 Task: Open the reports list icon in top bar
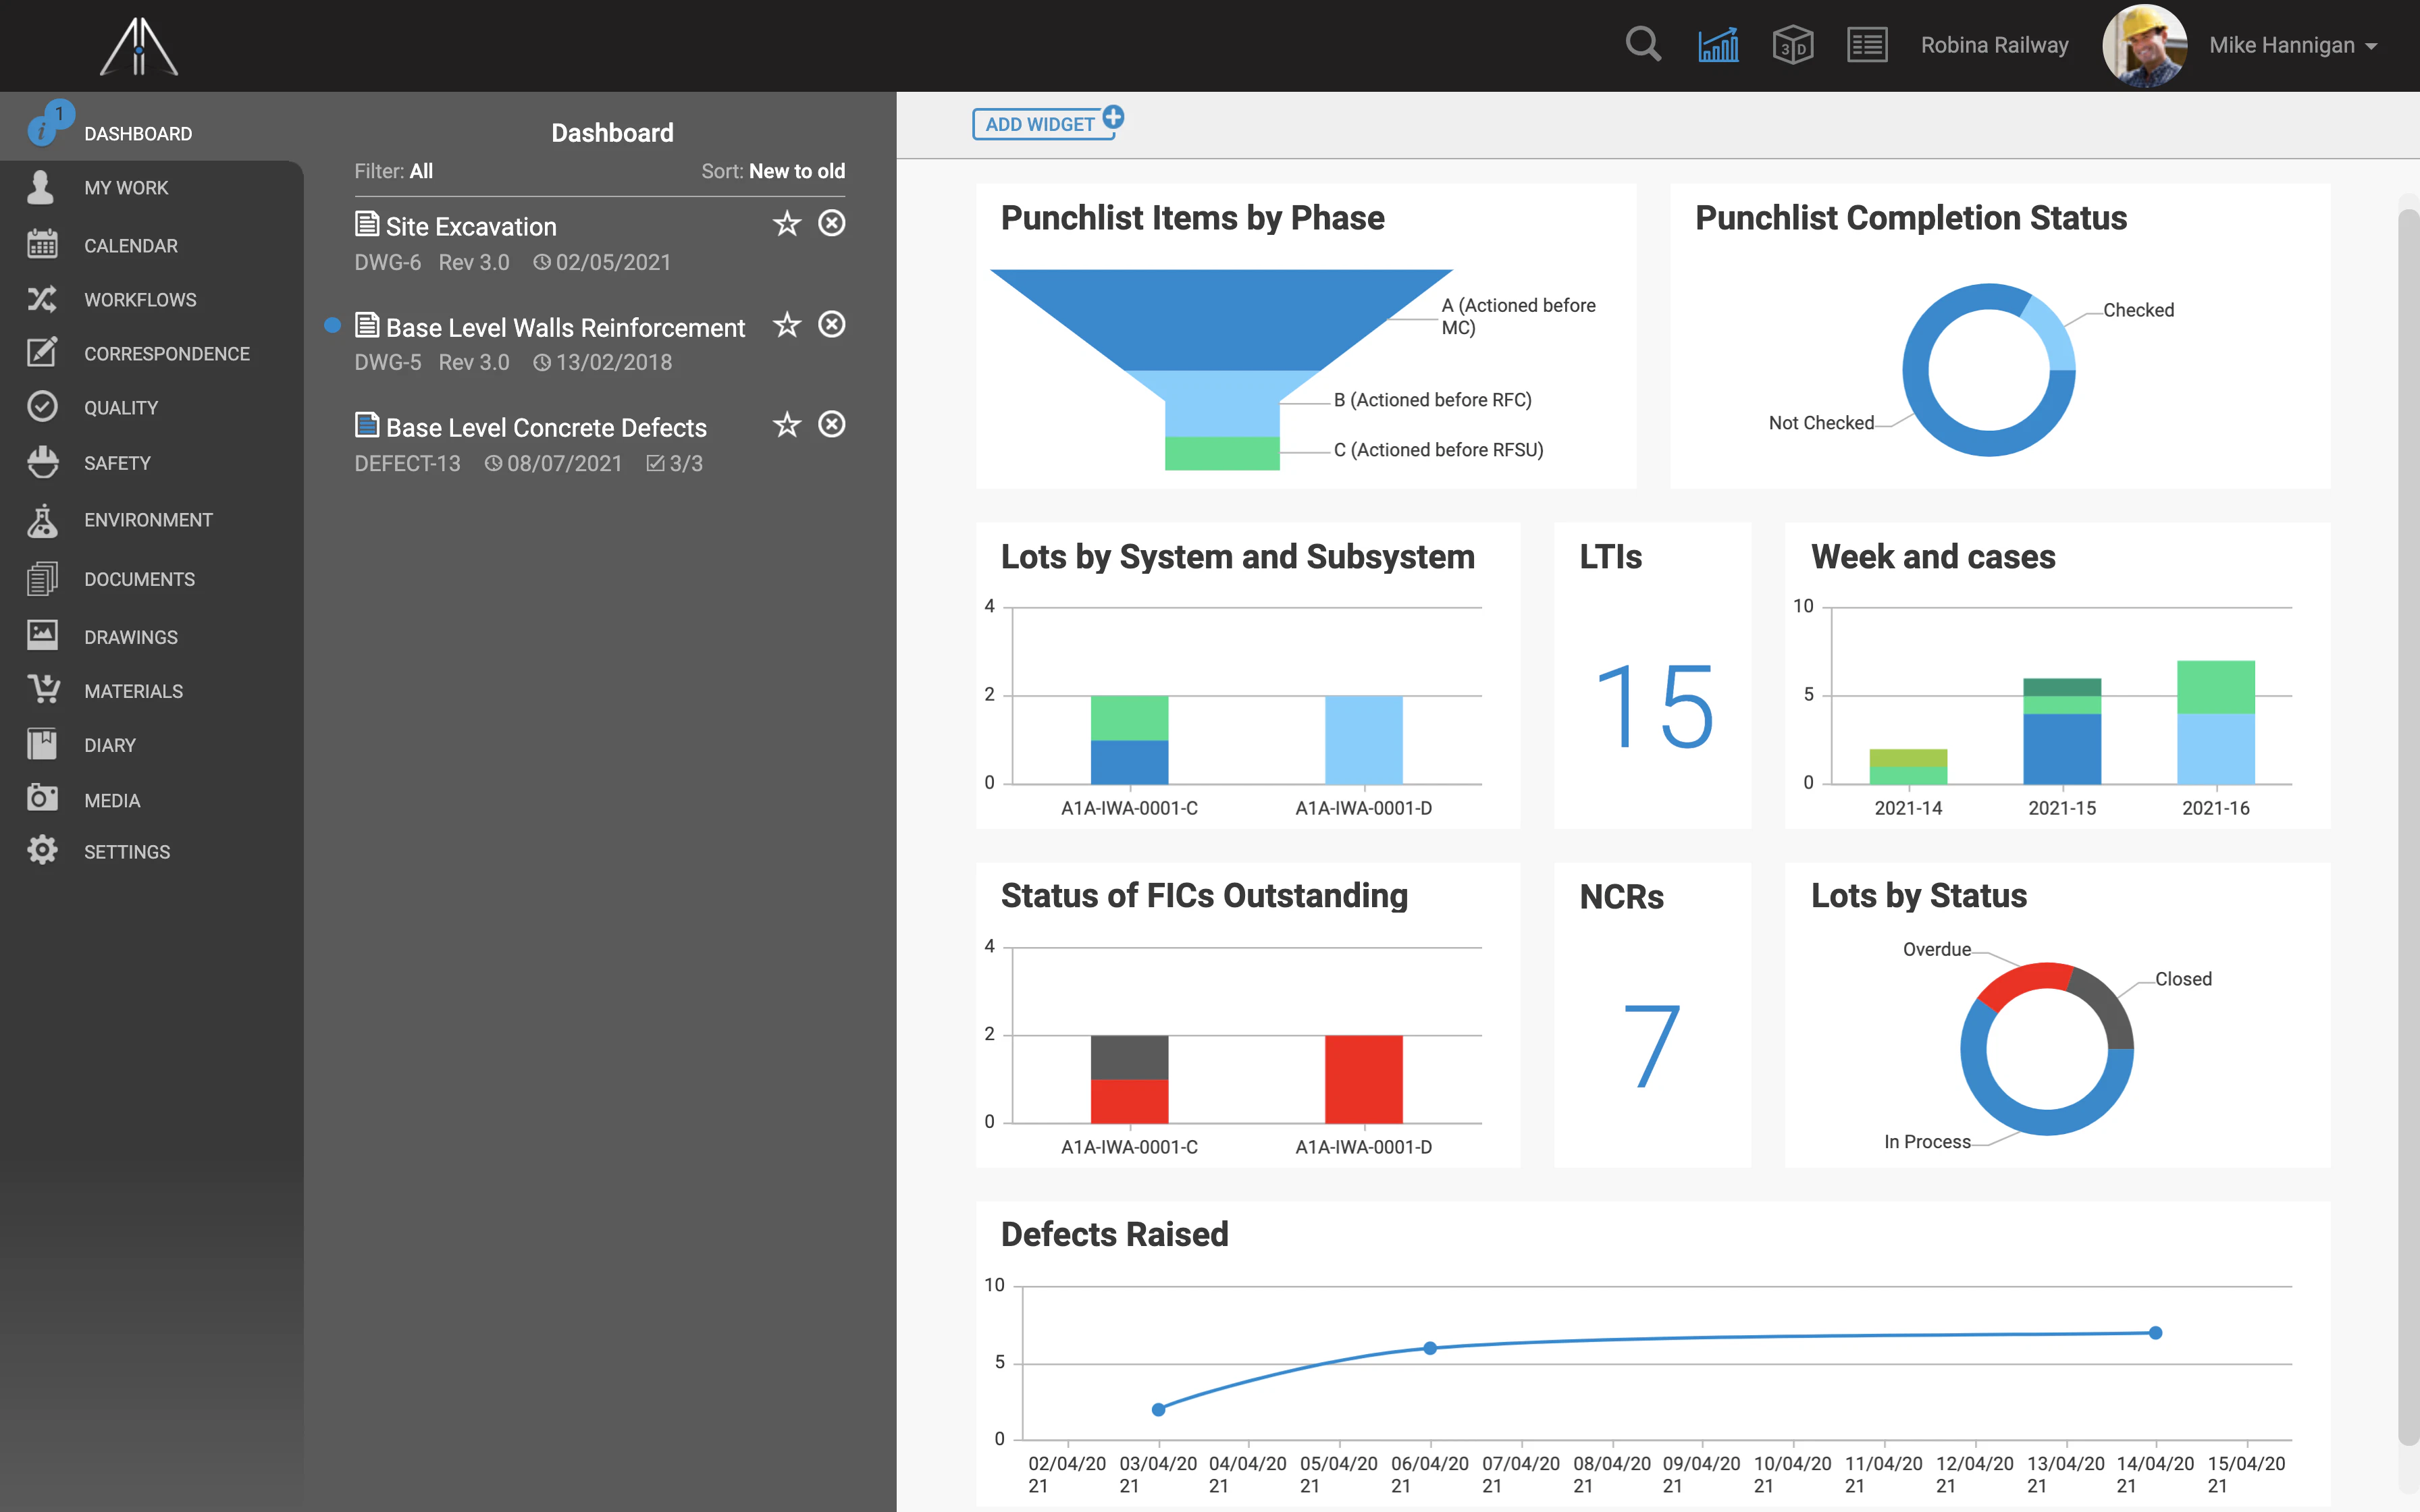(1867, 44)
